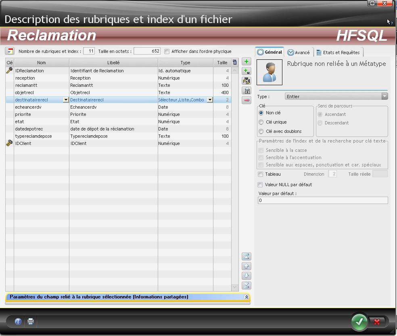Check Valeur NULL par défaut
Viewport: 397px width, 336px height.
260,185
